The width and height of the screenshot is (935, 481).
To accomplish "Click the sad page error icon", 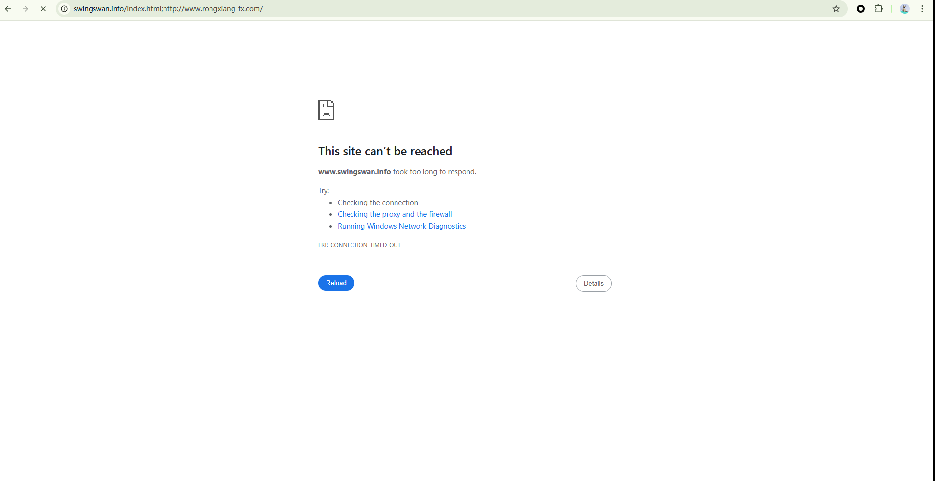I will tap(326, 110).
